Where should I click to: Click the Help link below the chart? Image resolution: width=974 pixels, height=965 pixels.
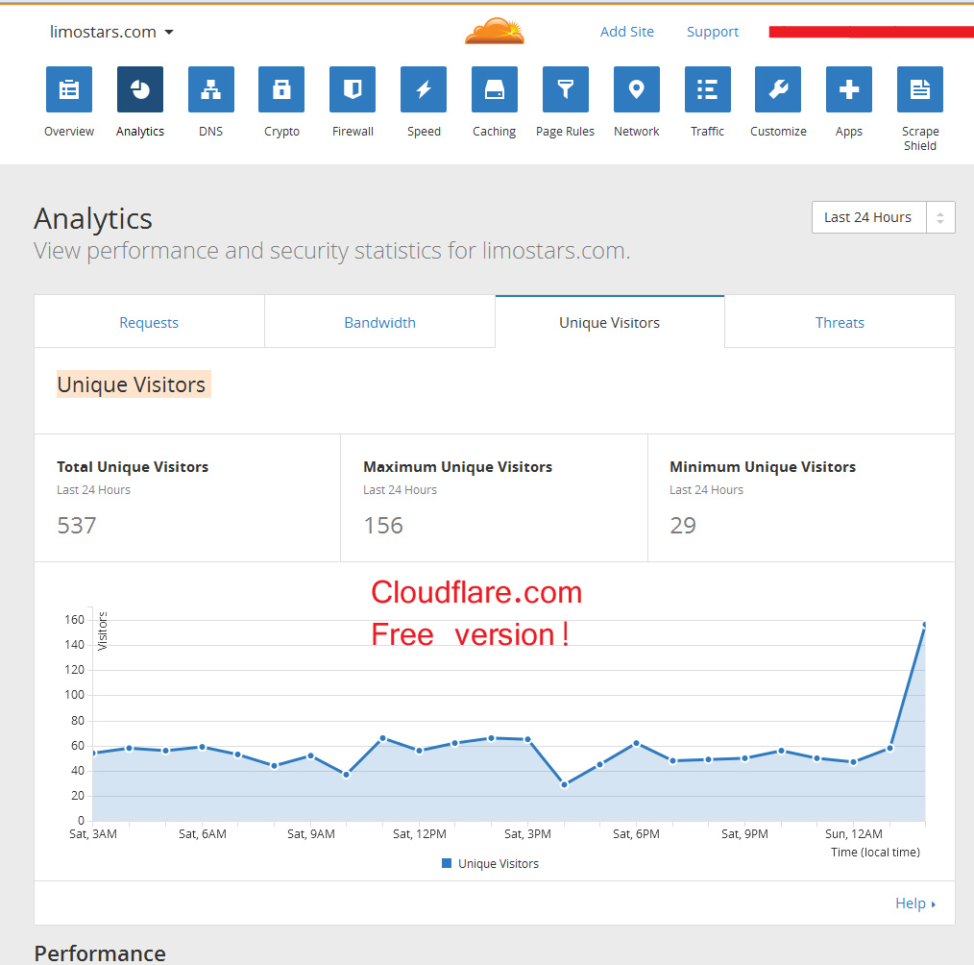tap(915, 903)
